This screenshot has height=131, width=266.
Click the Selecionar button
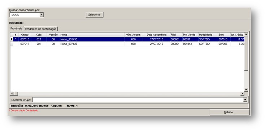(x=95, y=15)
